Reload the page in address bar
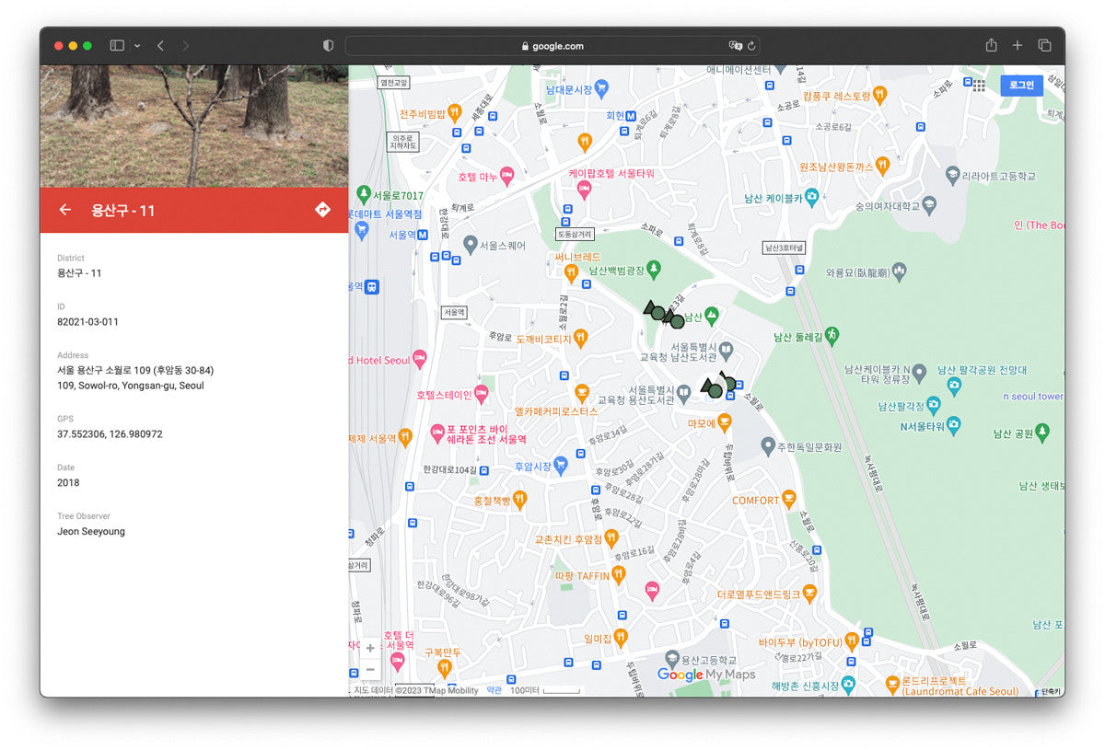Image resolution: width=1105 pixels, height=750 pixels. 751,45
